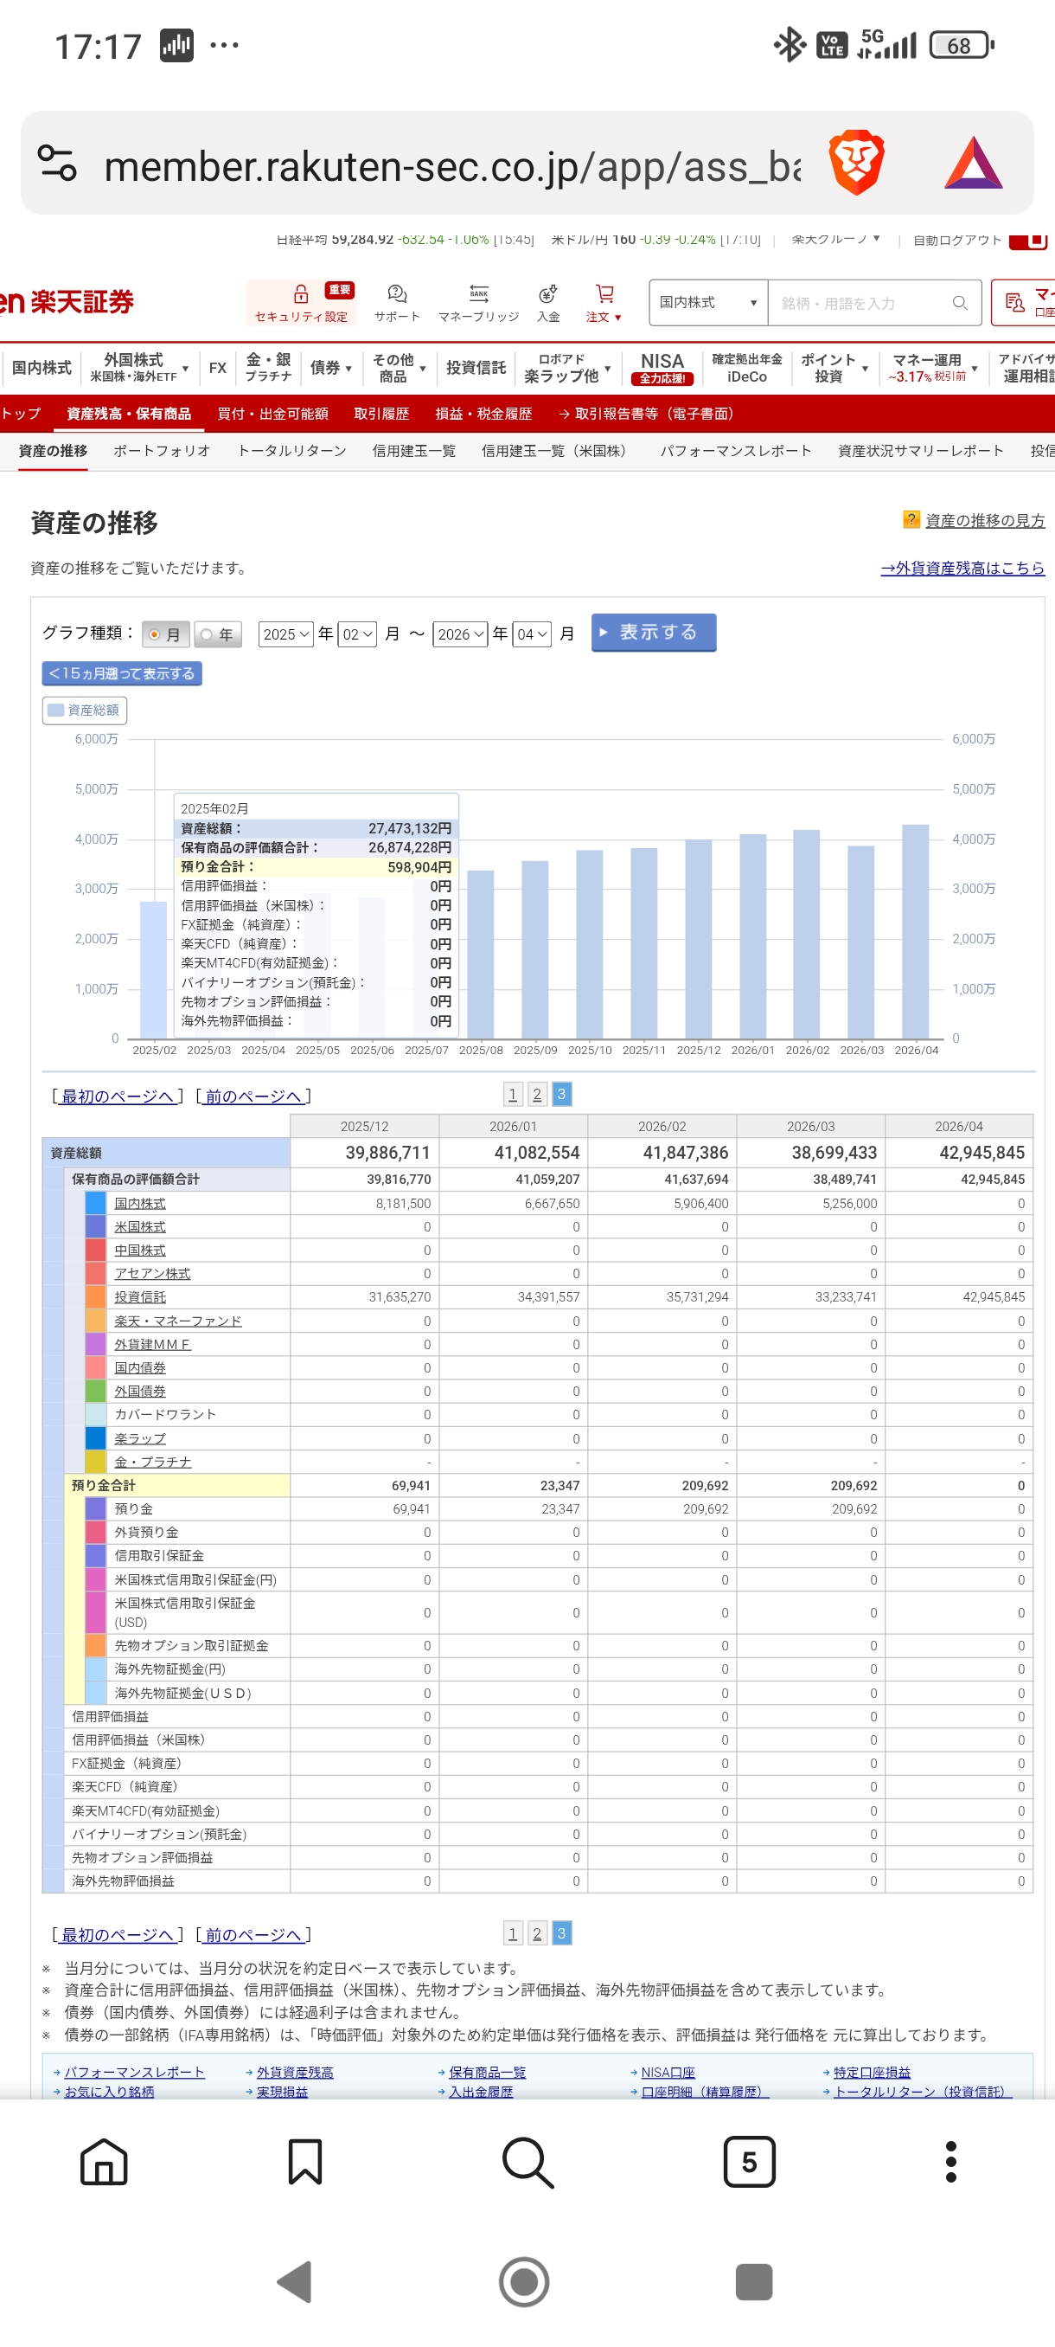The image size is (1055, 2347).
Task: Tap the 入金 deposit icon
Action: click(548, 294)
